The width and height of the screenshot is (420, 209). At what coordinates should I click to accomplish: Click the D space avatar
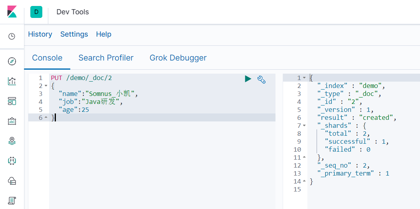click(x=36, y=12)
